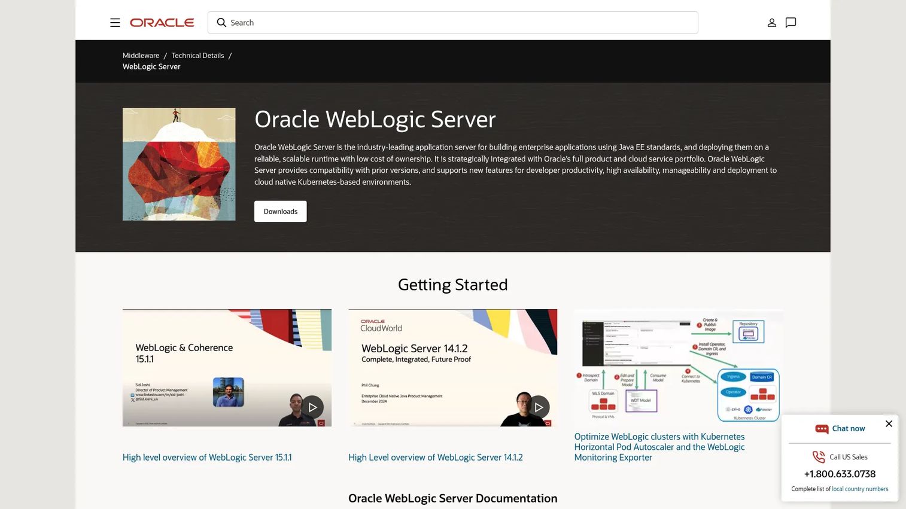The width and height of the screenshot is (906, 509).
Task: Play the WebLogic & Coherence 15.1.1 video
Action: [312, 407]
